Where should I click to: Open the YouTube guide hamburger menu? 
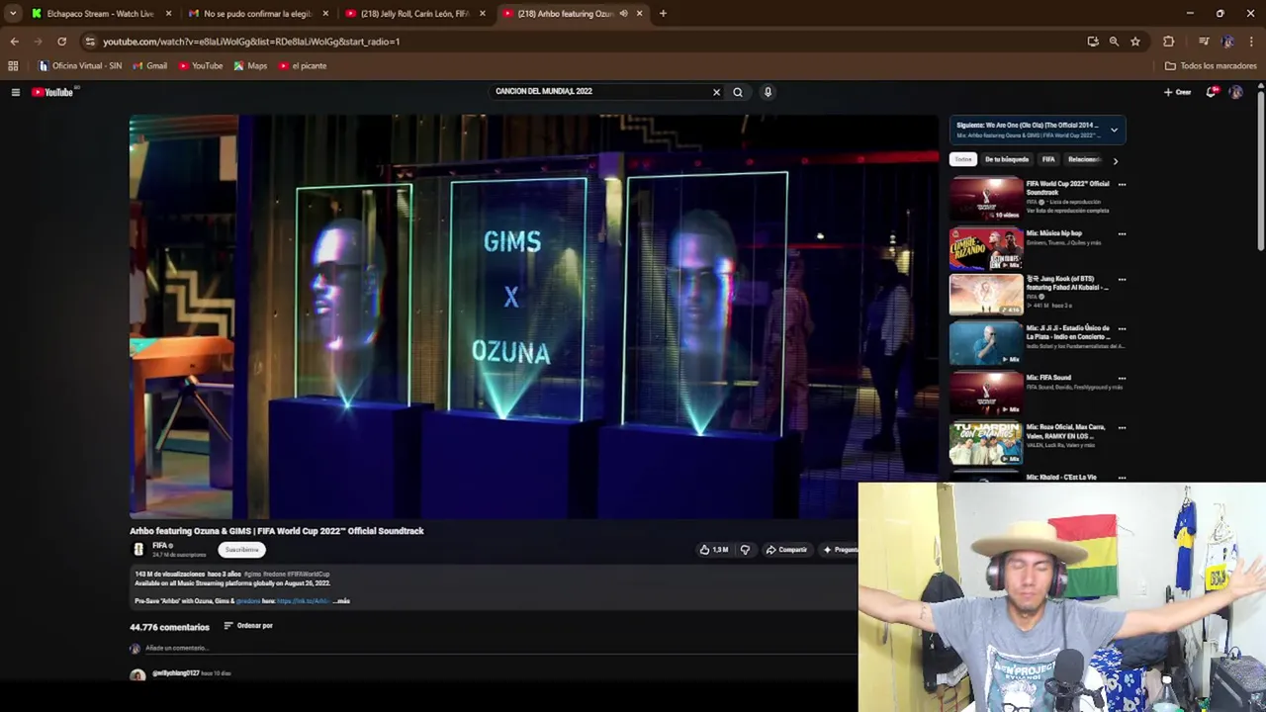[15, 92]
